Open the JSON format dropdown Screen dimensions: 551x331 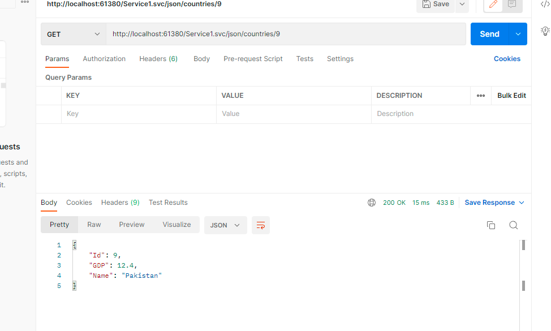225,225
